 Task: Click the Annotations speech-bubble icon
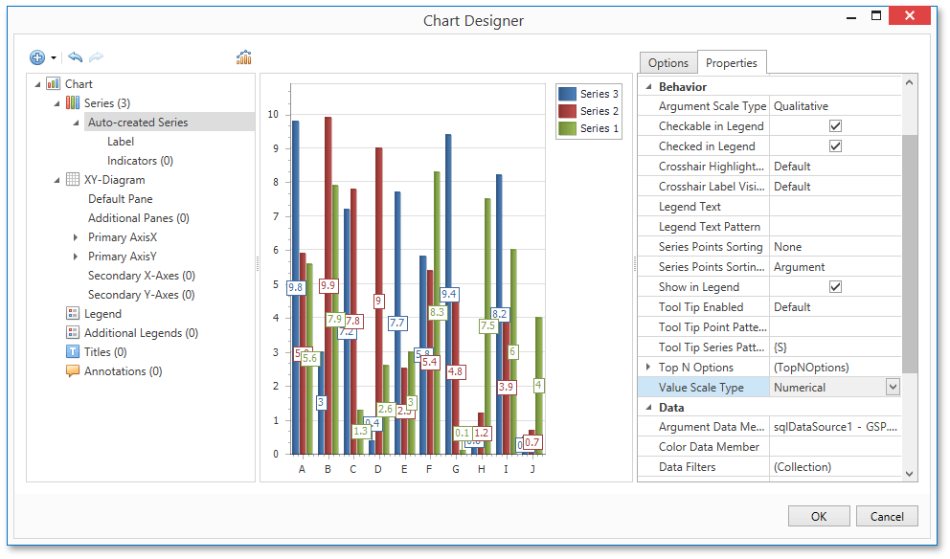click(72, 370)
